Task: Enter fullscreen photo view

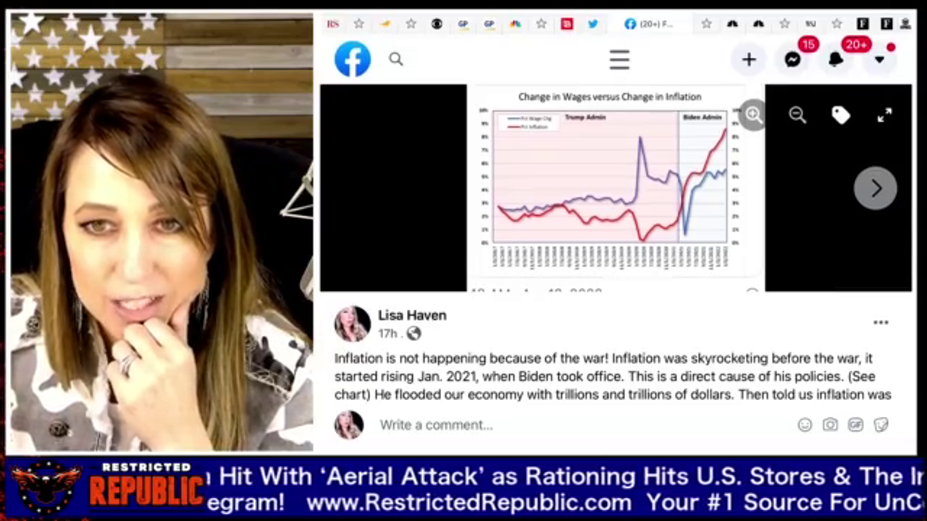Action: point(884,115)
